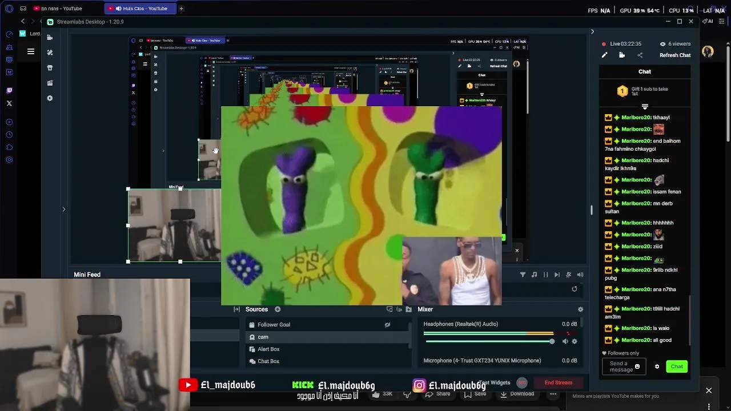This screenshot has width=731, height=411.
Task: Click the collapse icon left of Sources
Action: 236,309
